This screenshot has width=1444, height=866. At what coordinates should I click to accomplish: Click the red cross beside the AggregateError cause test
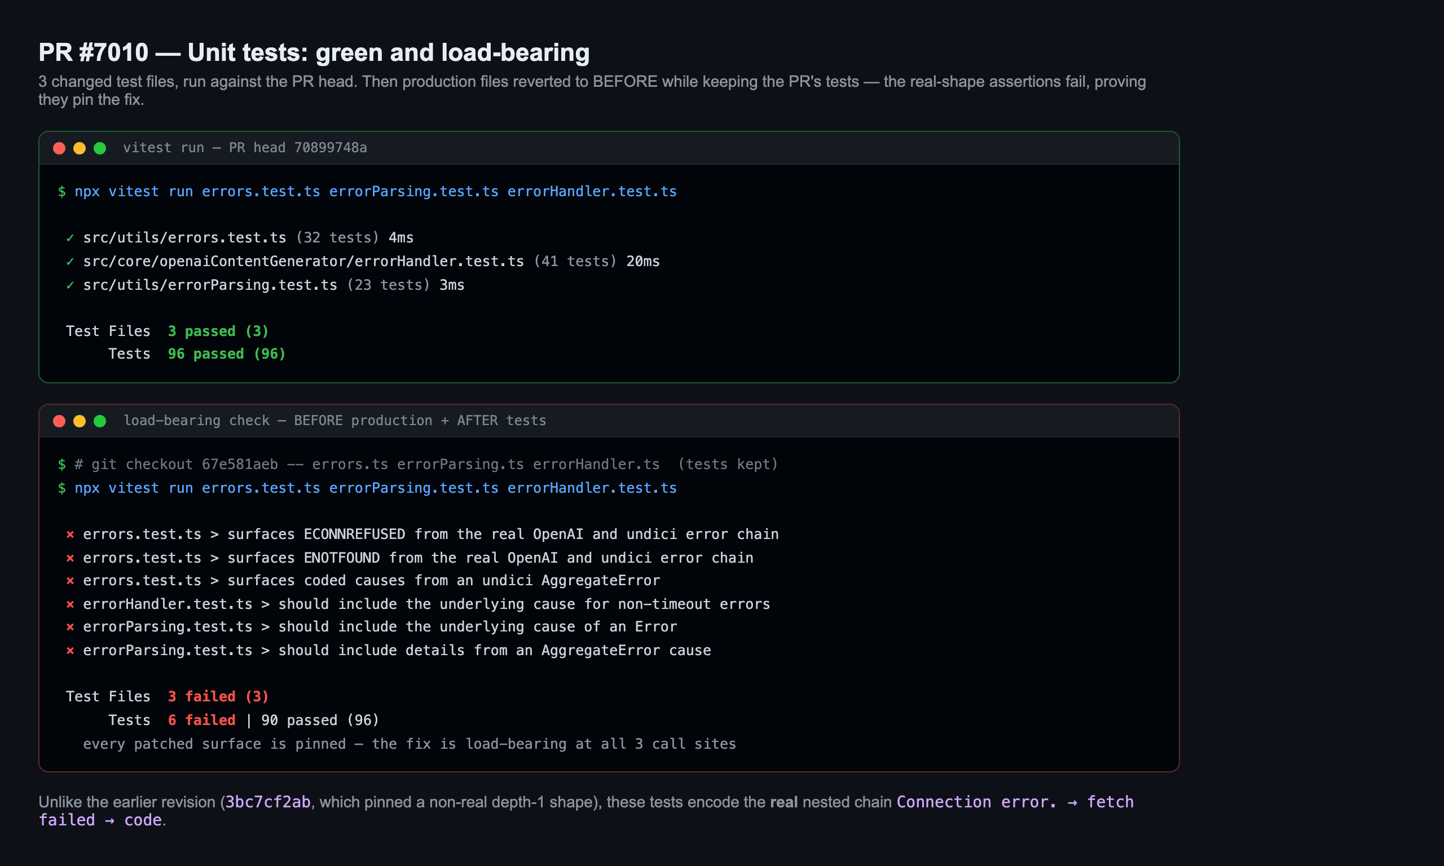(70, 651)
